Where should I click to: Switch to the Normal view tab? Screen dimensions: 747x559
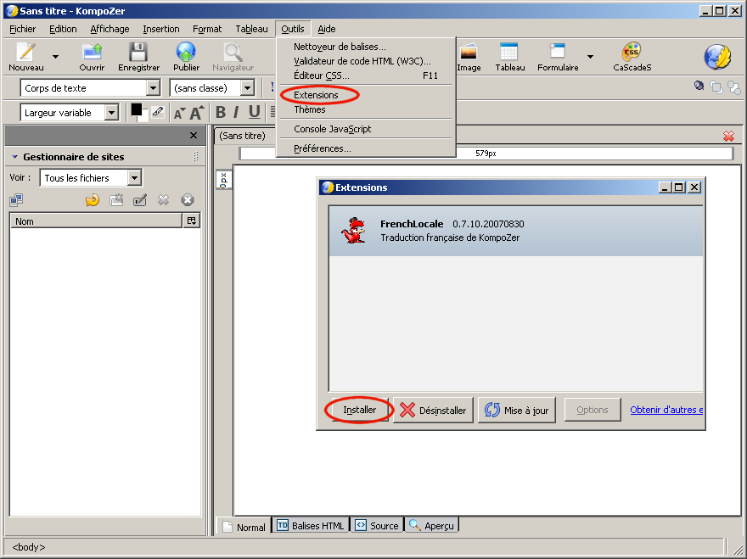tap(244, 526)
